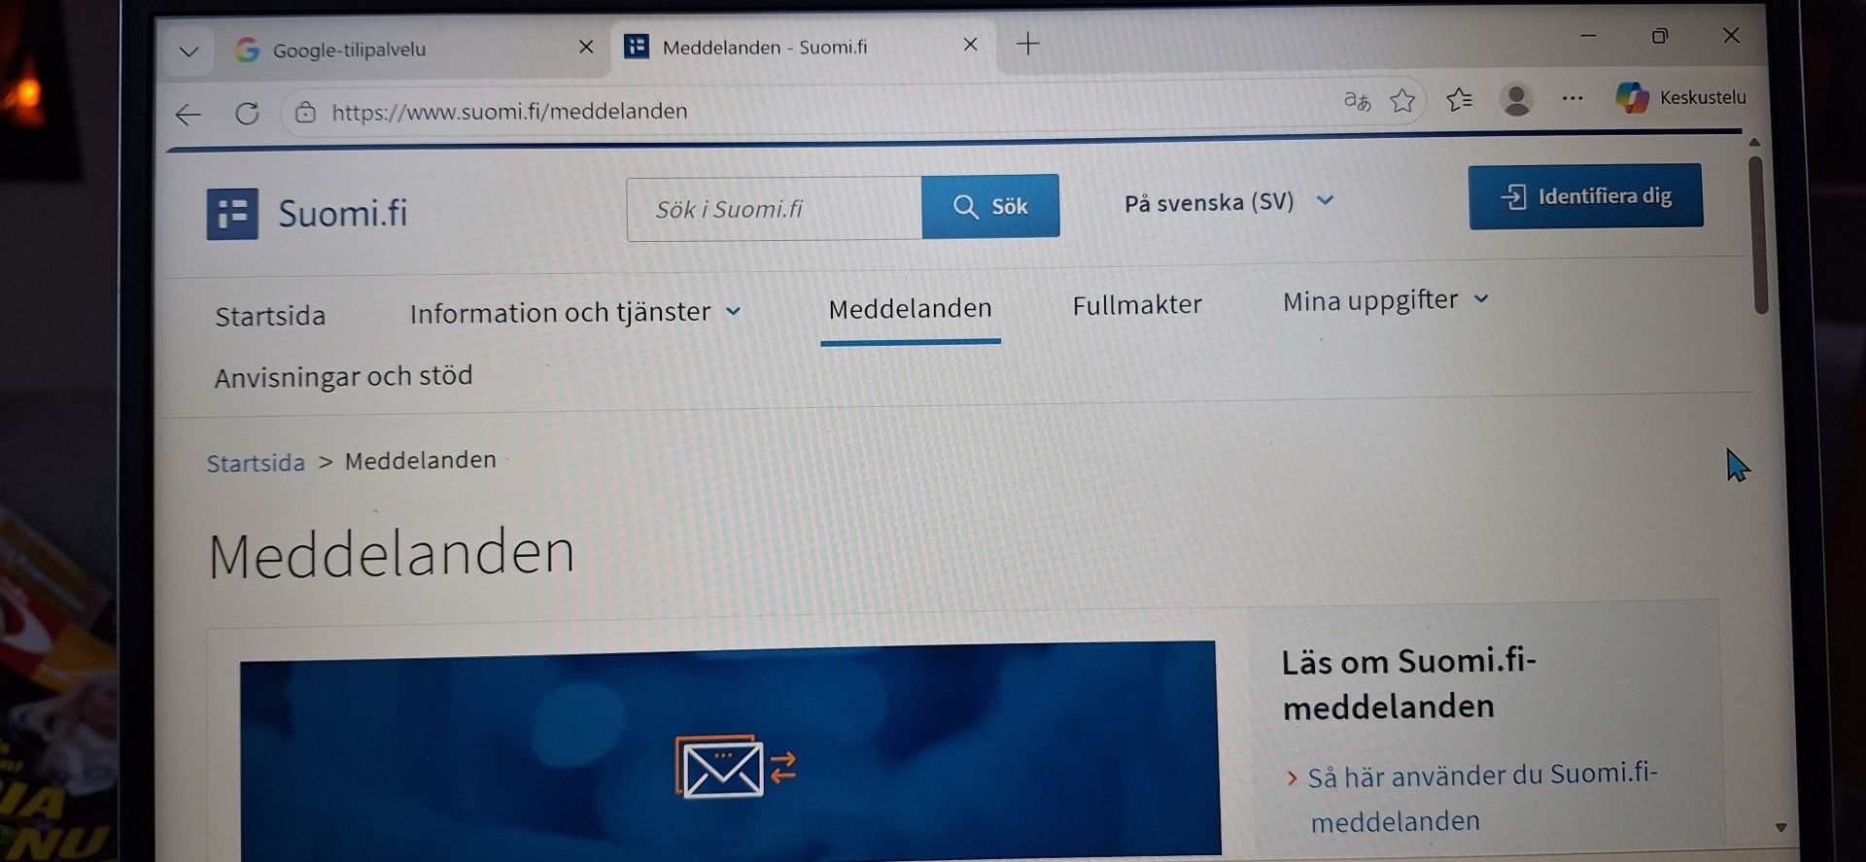The image size is (1866, 862).
Task: Open a new browser tab
Action: (1027, 44)
